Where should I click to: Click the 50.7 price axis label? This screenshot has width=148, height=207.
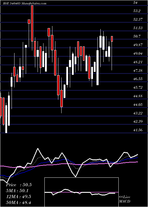point(137,36)
